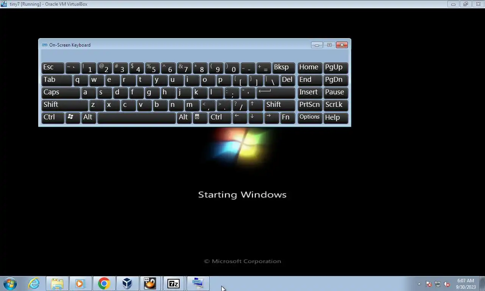
Task: Tap the tilde backquote key
Action: tap(73, 67)
